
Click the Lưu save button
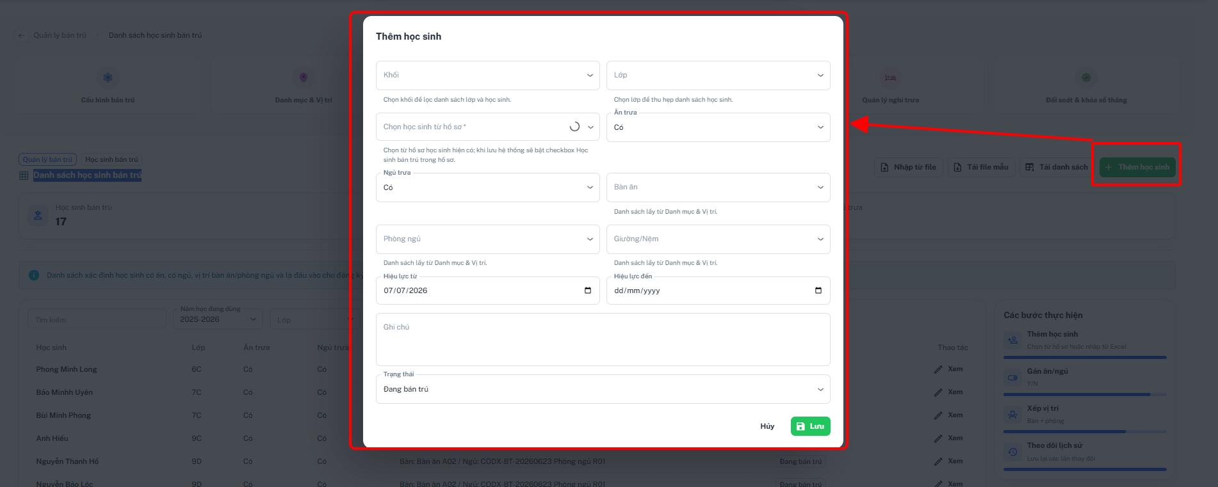pyautogui.click(x=811, y=426)
